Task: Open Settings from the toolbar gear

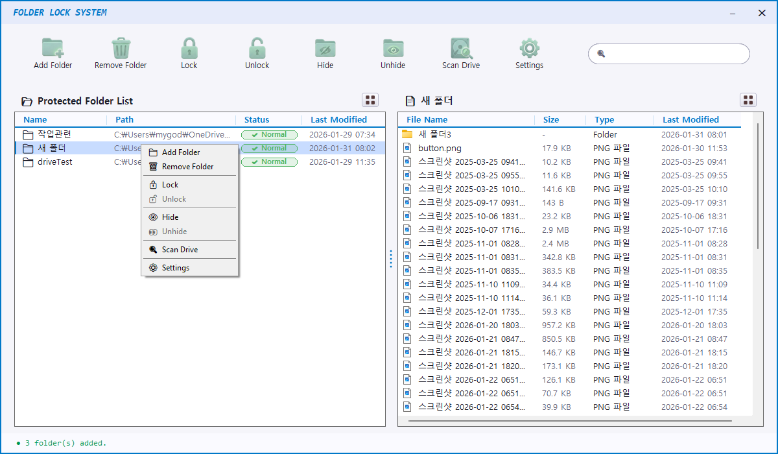Action: pos(529,48)
